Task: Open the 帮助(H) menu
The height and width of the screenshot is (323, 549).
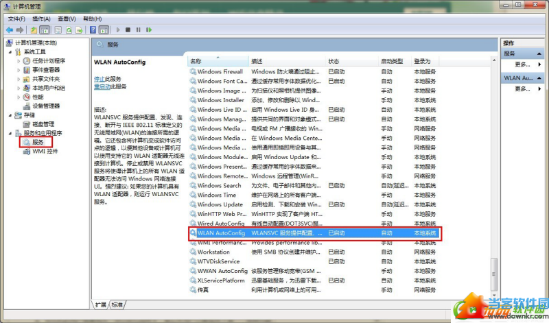Action: pos(92,19)
